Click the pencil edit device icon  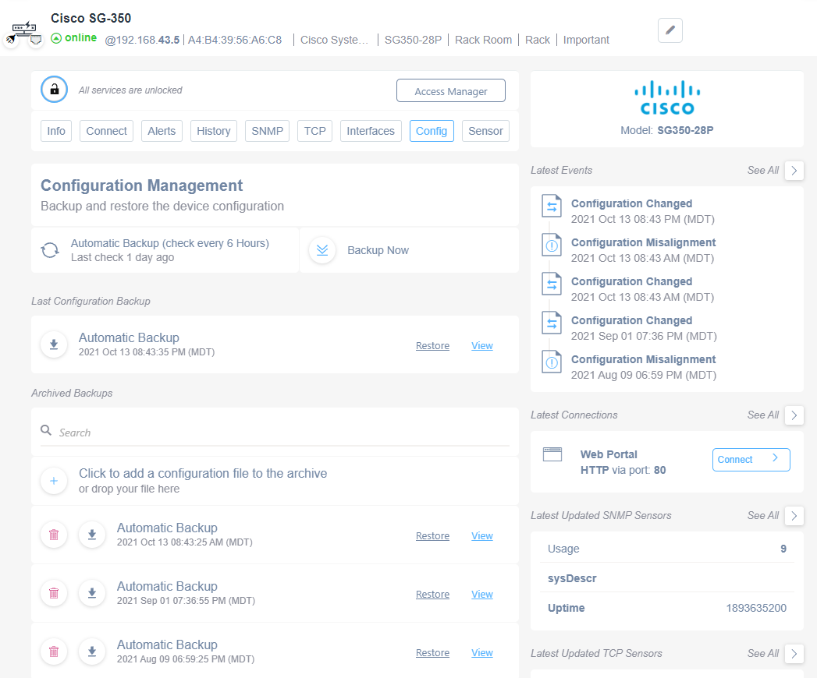point(670,30)
